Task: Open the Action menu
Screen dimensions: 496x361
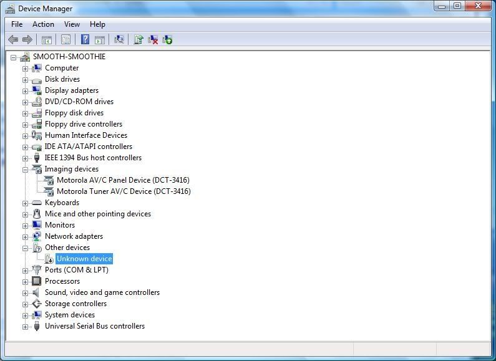Action: click(x=43, y=24)
